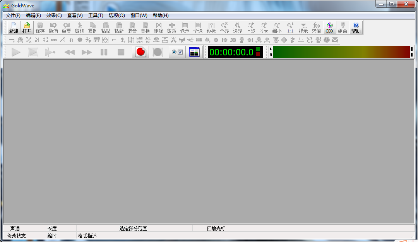
Task: Click the 放大 zoom in icon
Action: [264, 28]
